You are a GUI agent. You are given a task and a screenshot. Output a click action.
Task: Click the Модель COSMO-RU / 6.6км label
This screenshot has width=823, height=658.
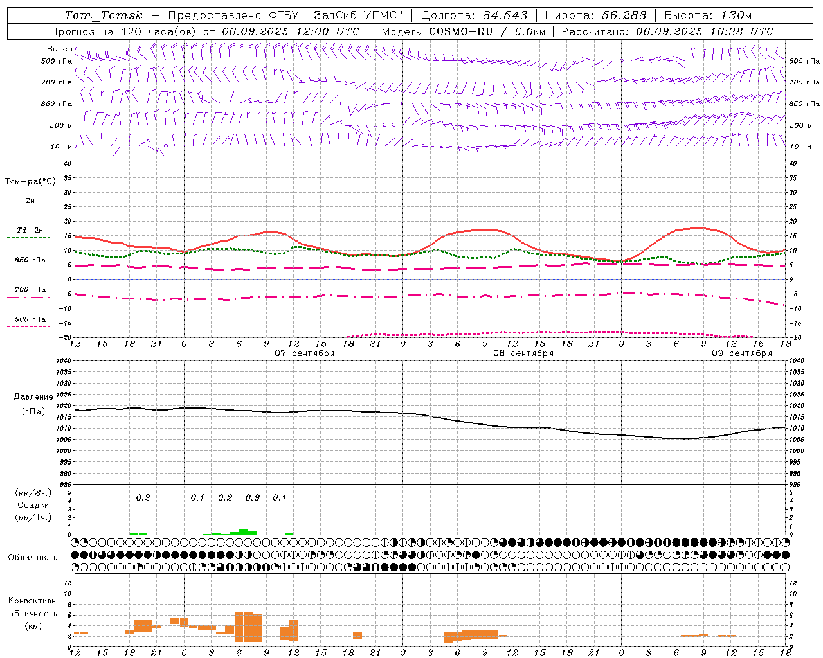pos(463,31)
